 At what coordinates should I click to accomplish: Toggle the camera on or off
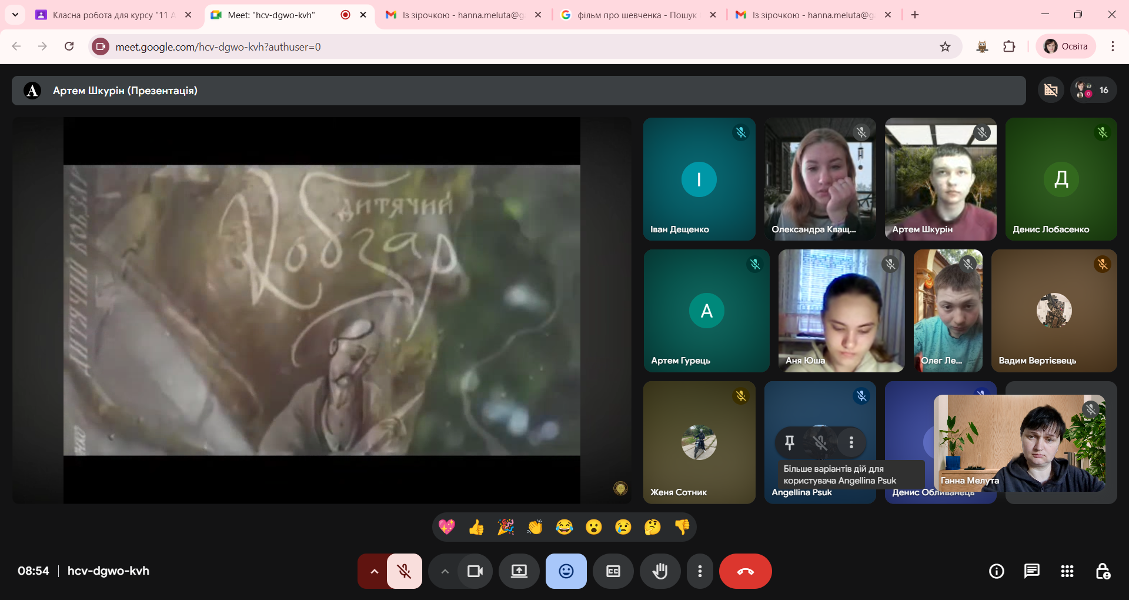tap(475, 571)
